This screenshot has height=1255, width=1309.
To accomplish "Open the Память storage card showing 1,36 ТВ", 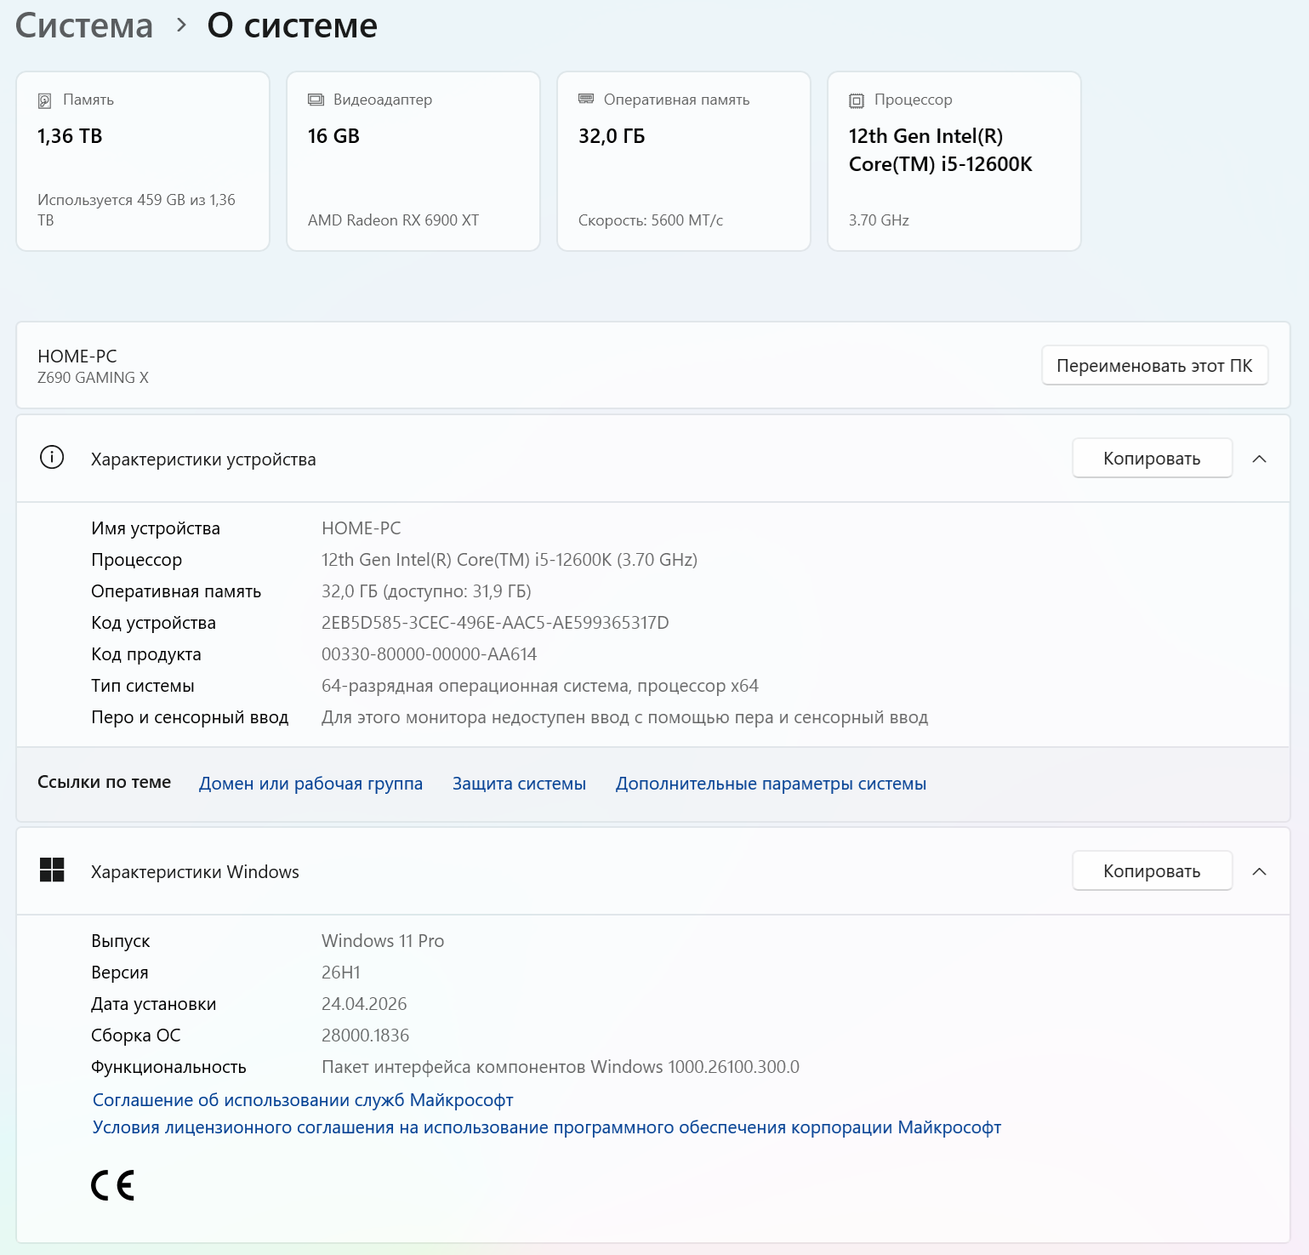I will click(143, 162).
